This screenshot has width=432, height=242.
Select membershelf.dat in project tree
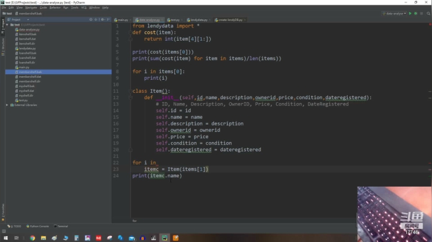(x=30, y=77)
